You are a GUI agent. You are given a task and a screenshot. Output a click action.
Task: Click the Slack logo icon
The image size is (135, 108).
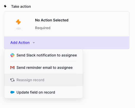(x=12, y=55)
